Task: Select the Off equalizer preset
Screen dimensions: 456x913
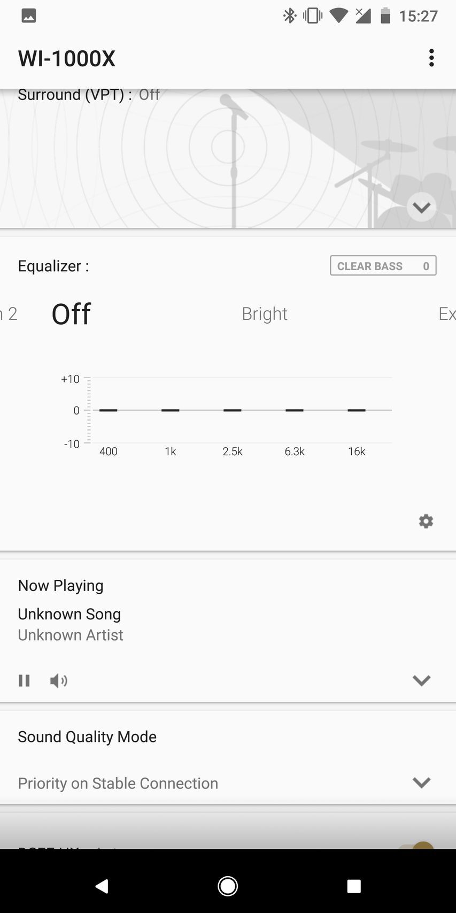Action: pyautogui.click(x=71, y=314)
